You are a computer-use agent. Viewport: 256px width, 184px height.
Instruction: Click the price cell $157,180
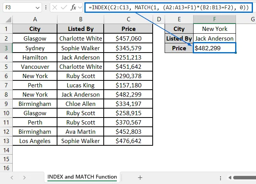coord(128,85)
